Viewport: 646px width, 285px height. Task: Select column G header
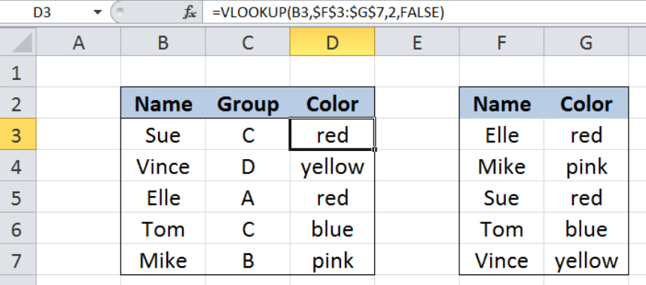tap(586, 42)
